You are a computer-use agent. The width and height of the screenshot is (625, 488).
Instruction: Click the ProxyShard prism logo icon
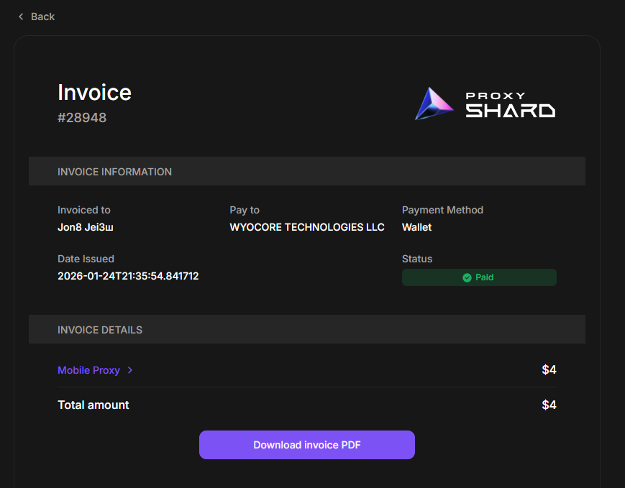[434, 104]
